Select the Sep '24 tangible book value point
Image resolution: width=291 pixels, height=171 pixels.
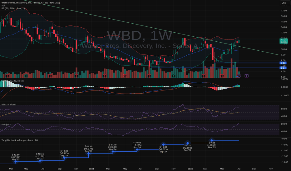(163, 145)
